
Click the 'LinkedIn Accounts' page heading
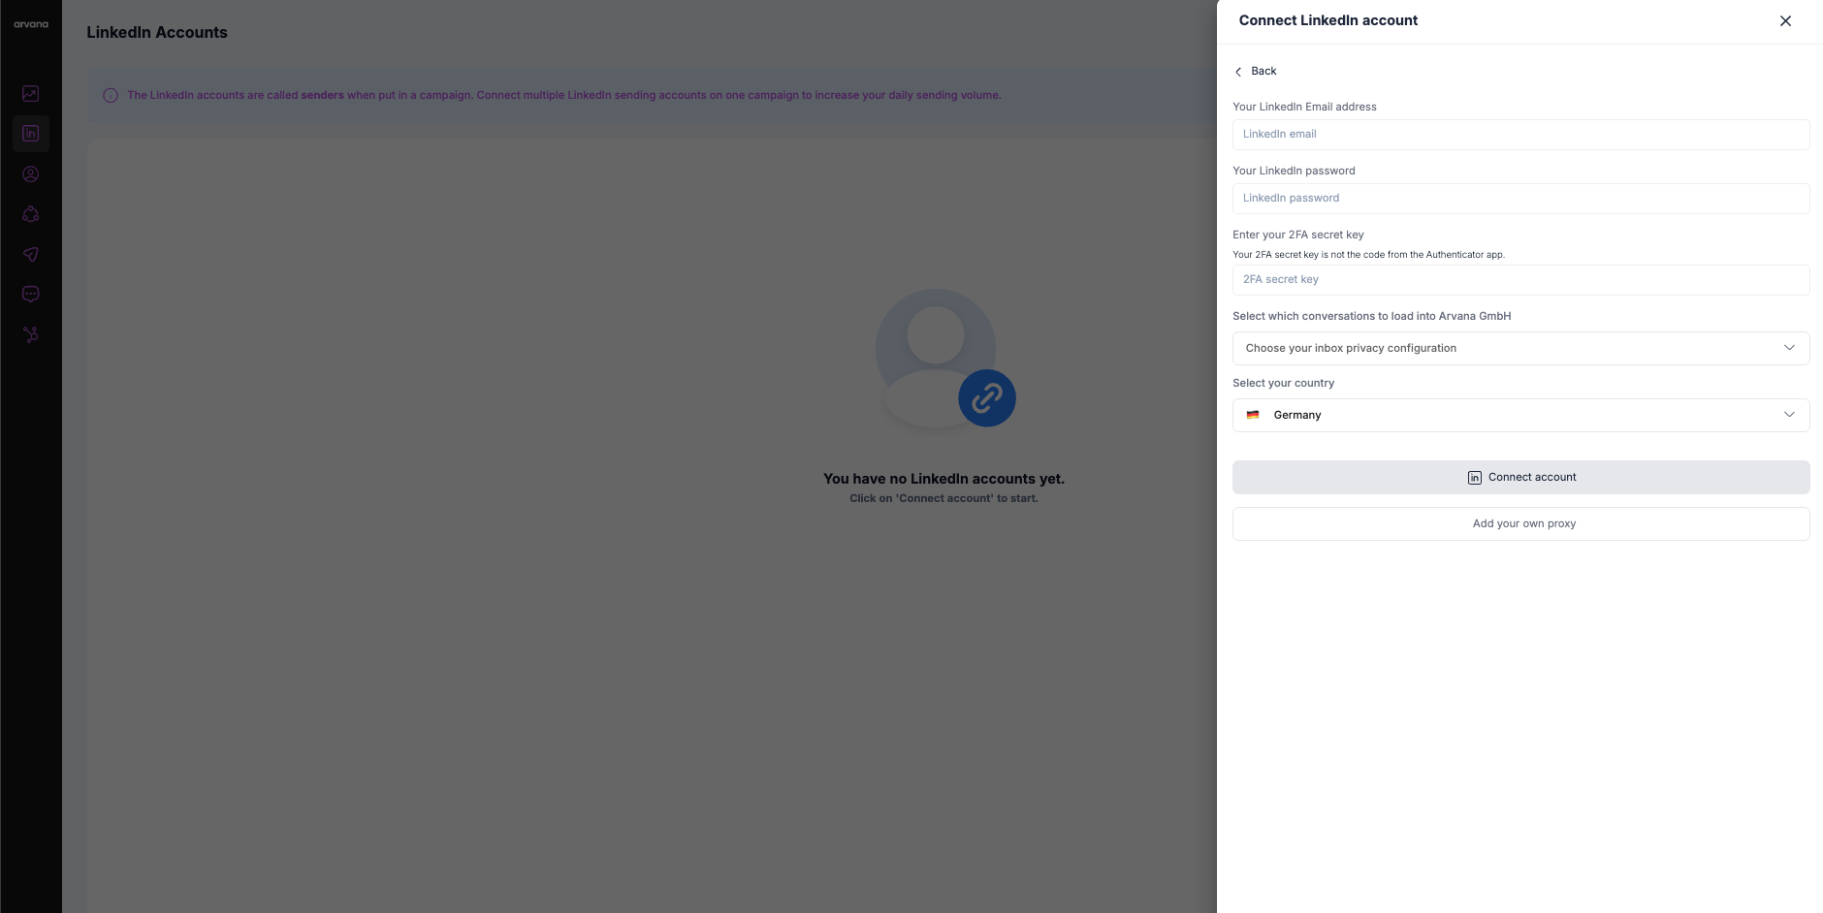157,32
